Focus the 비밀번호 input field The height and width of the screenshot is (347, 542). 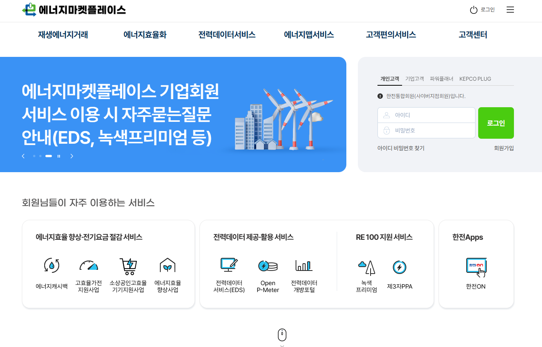coord(427,131)
